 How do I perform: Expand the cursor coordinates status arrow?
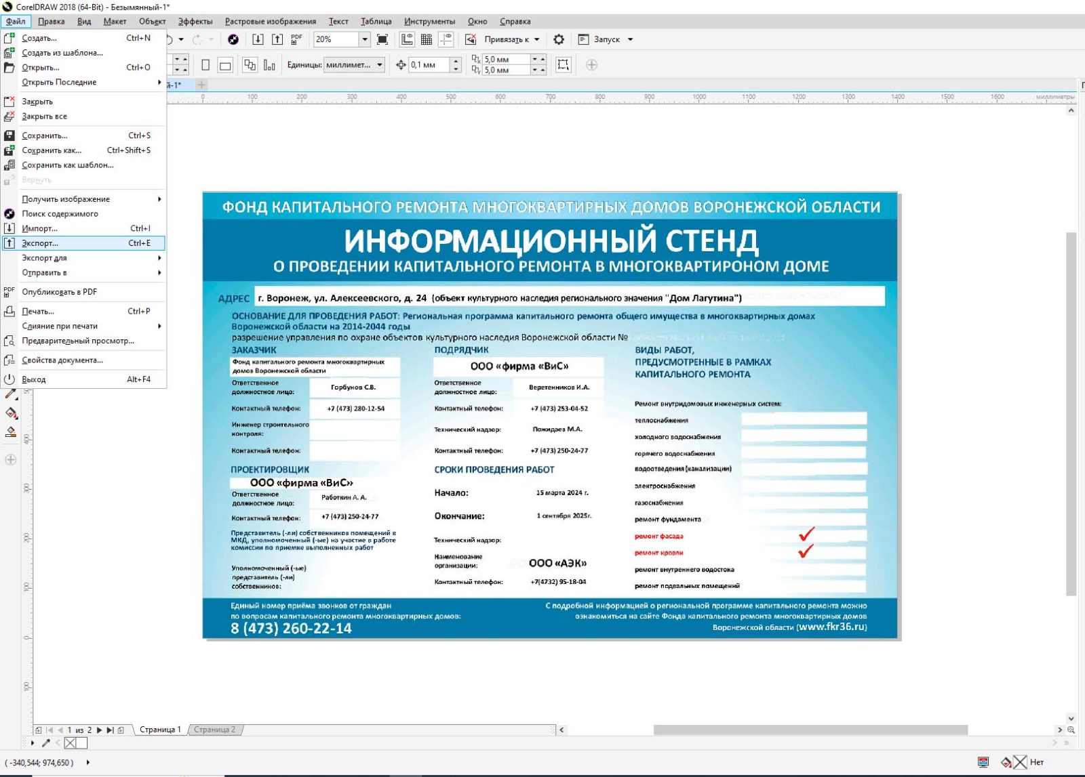[87, 763]
